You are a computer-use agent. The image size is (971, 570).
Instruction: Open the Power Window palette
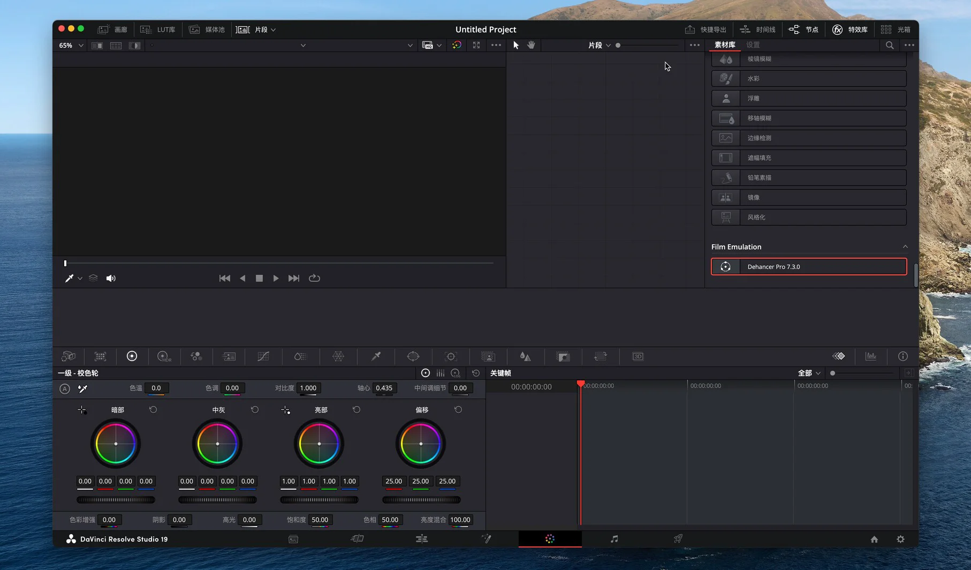[413, 357]
